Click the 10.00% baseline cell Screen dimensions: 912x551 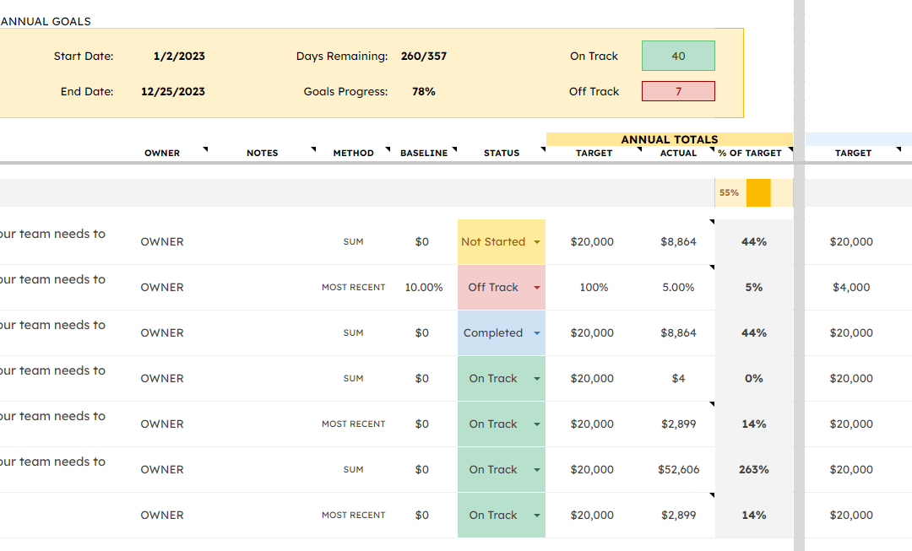click(x=423, y=288)
